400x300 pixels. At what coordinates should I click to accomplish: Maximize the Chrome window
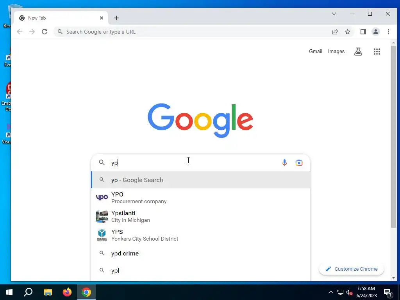coord(370,14)
